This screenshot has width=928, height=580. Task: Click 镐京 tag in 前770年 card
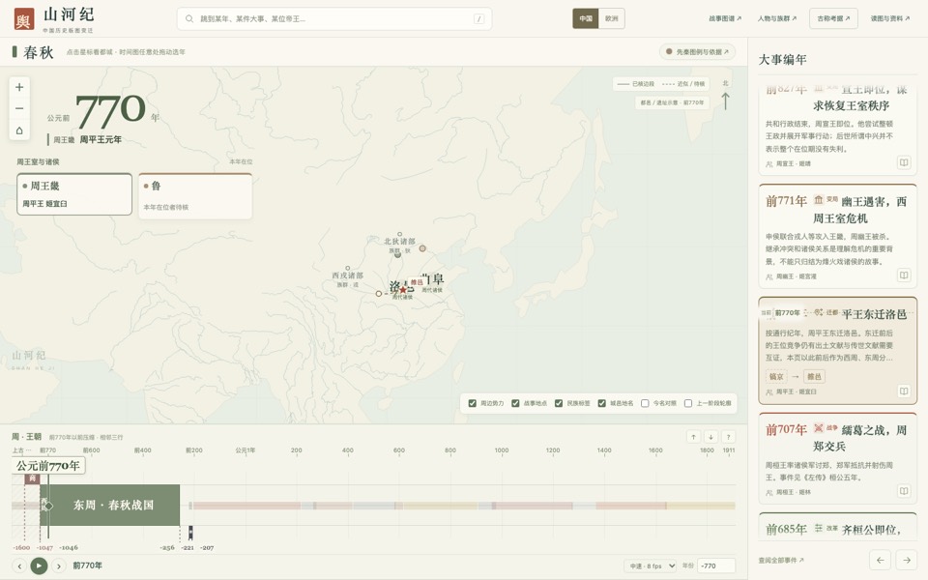point(776,376)
